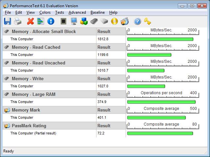Screen dimensions: 210x157
Task: Open the Help menu
Action: tap(113, 12)
